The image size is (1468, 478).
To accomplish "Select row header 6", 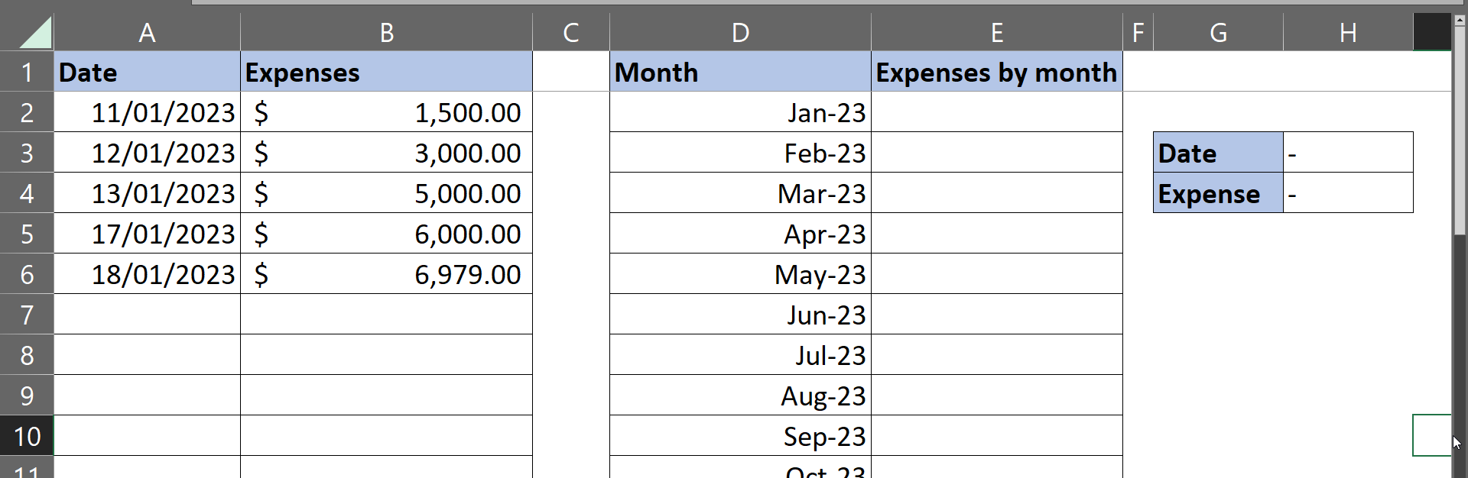I will [x=28, y=273].
